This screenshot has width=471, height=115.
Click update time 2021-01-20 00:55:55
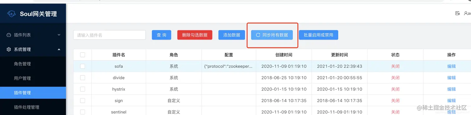click(340, 78)
